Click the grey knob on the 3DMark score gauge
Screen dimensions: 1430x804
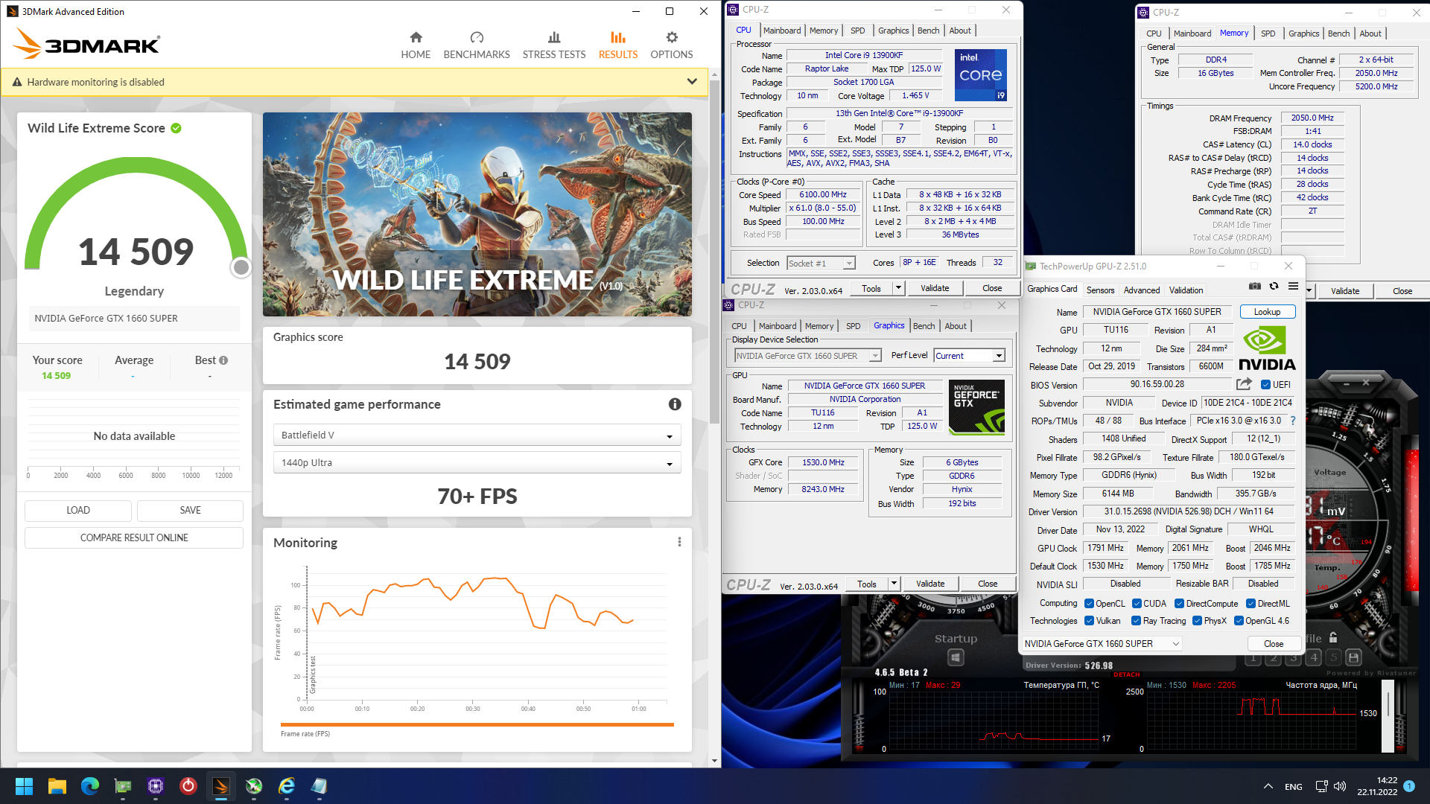coord(241,267)
